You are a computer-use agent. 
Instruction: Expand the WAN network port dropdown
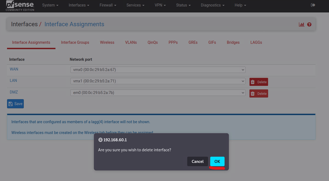158,70
